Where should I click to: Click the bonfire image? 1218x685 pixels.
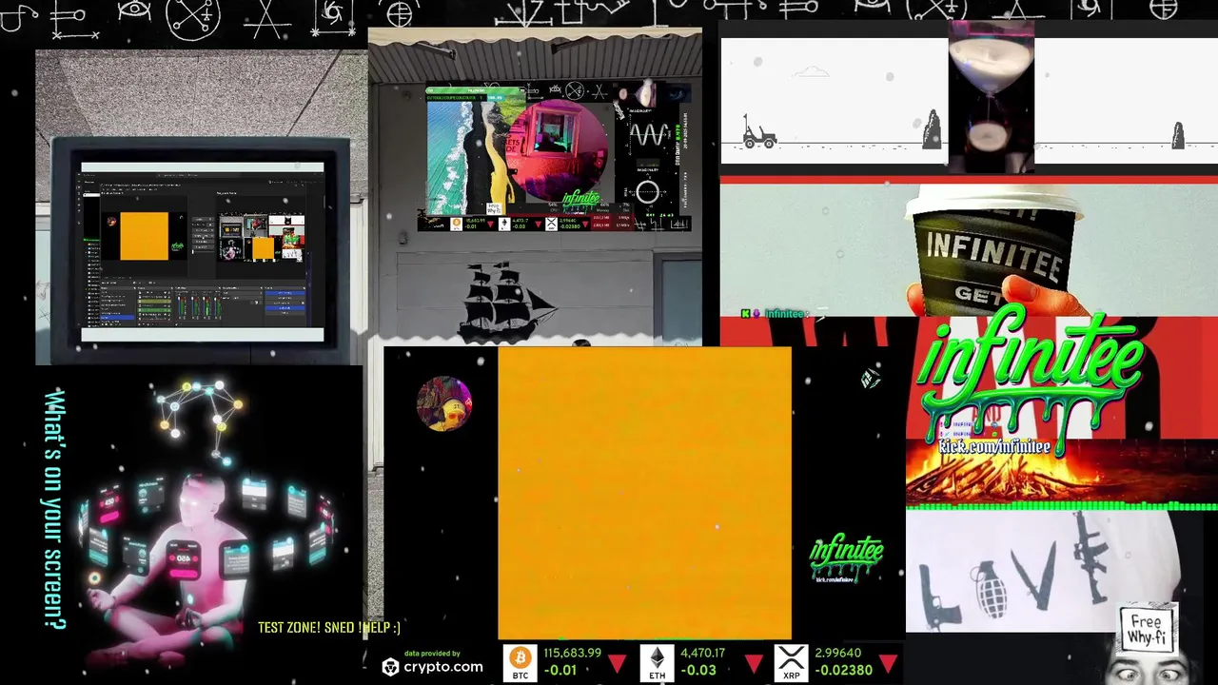[x=1061, y=473]
